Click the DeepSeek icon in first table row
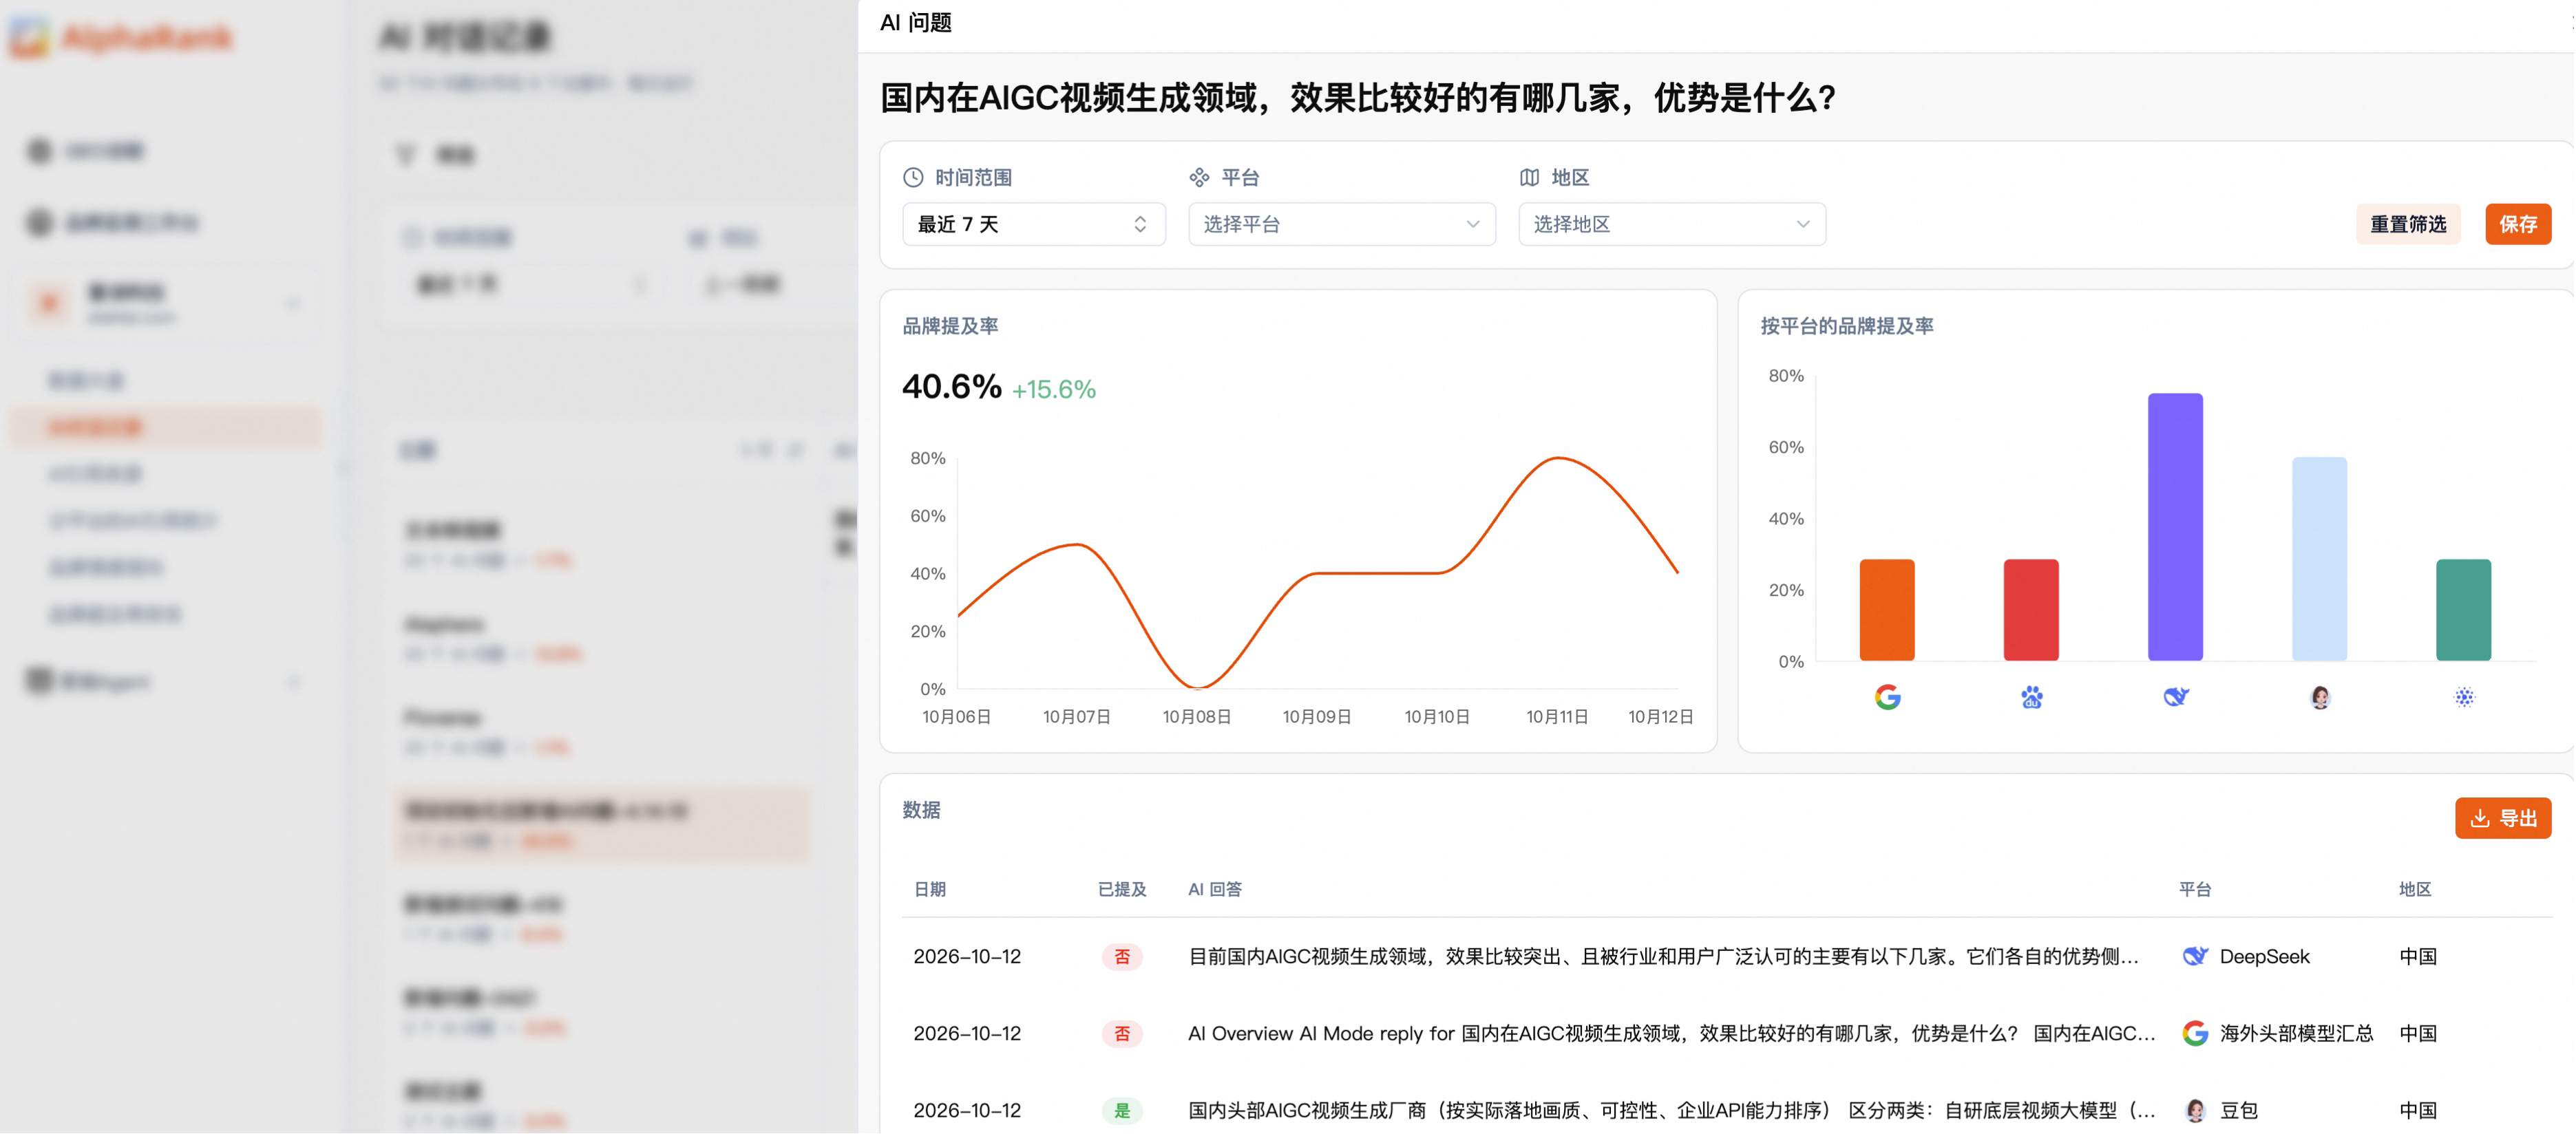 pos(2194,956)
